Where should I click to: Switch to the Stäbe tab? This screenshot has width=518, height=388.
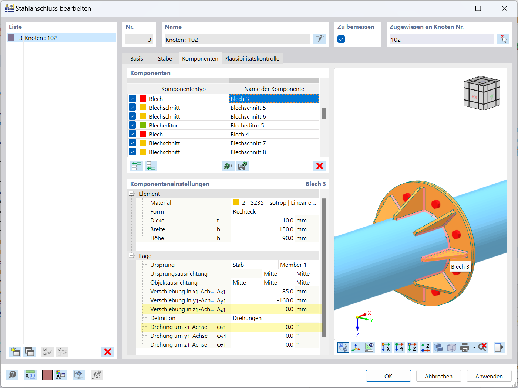(165, 58)
